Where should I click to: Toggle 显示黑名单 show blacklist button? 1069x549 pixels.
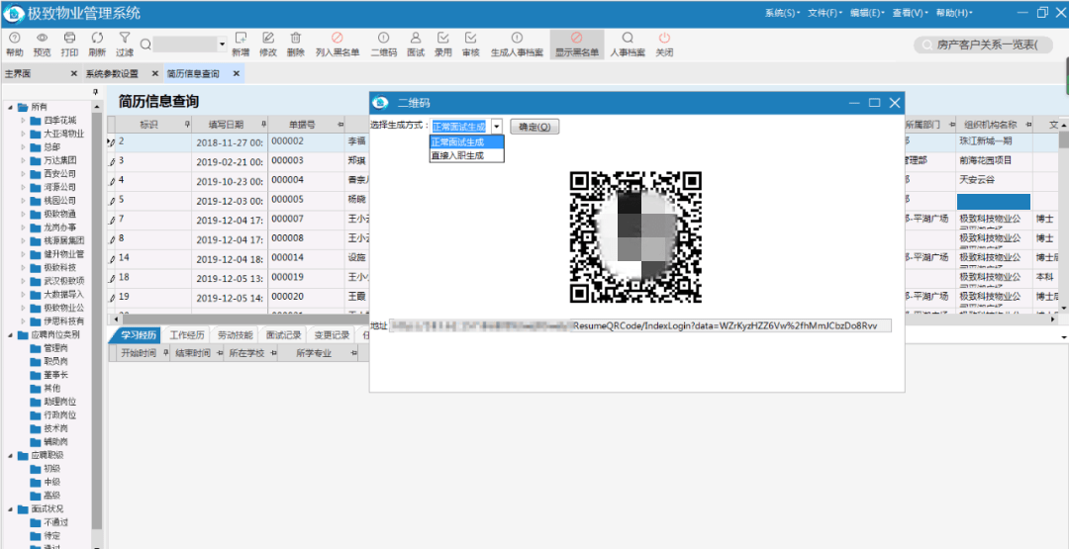click(x=577, y=45)
